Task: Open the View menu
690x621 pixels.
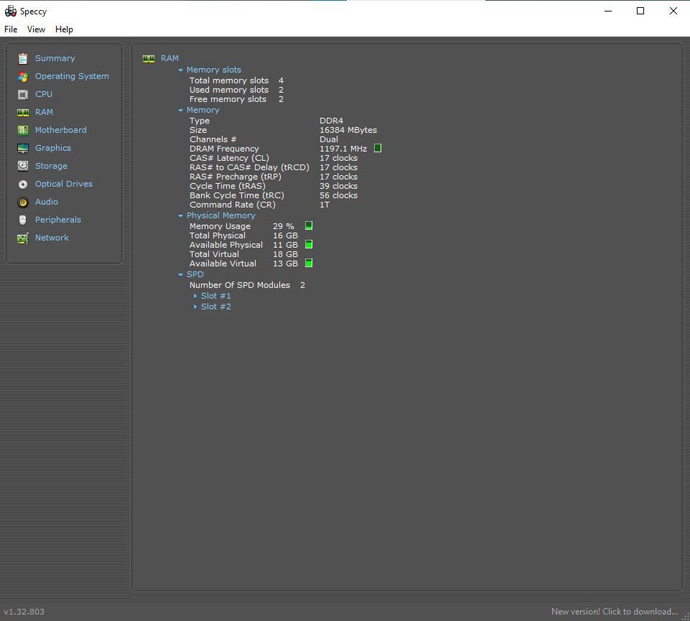Action: 36,29
